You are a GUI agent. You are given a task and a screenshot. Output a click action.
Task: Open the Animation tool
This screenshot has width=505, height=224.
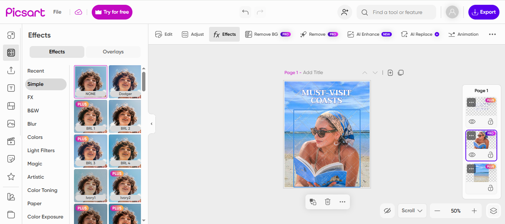(x=463, y=34)
